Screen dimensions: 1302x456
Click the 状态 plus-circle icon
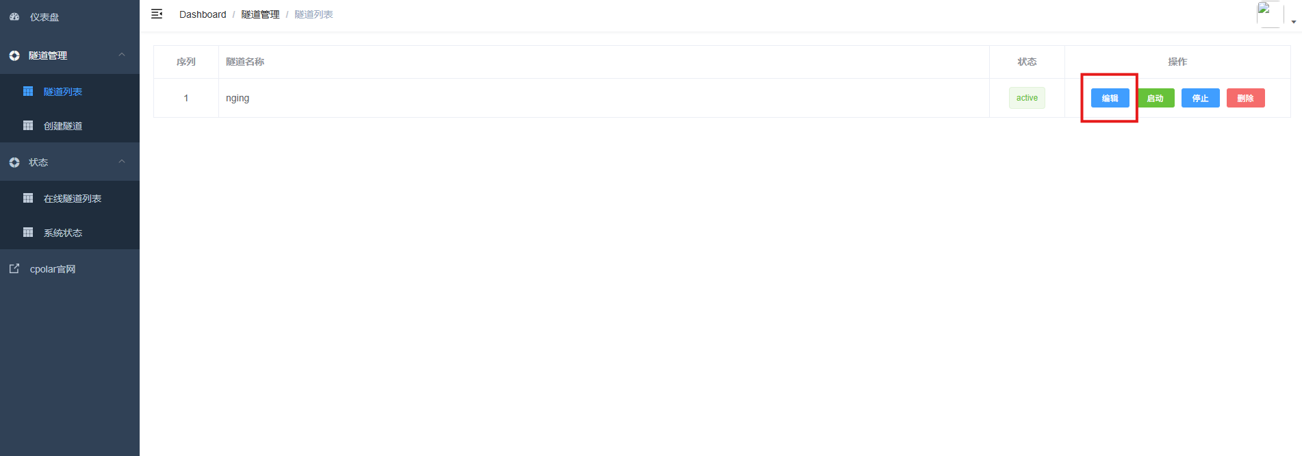tap(14, 162)
